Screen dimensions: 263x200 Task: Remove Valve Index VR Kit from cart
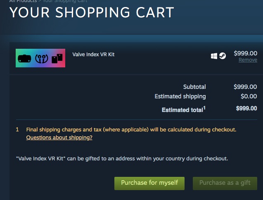point(248,60)
